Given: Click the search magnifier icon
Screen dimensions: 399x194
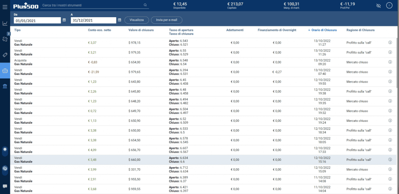Looking at the screenshot, I should tap(145, 5).
